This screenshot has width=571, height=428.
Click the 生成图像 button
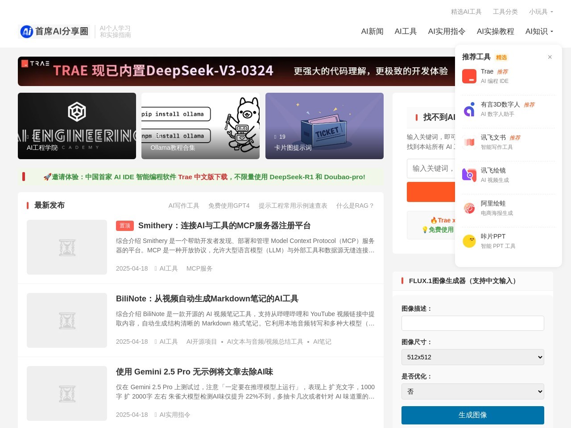point(473,415)
